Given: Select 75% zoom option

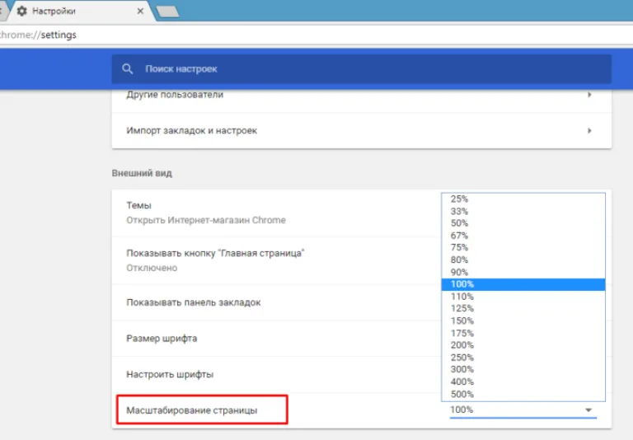Looking at the screenshot, I should [x=523, y=247].
